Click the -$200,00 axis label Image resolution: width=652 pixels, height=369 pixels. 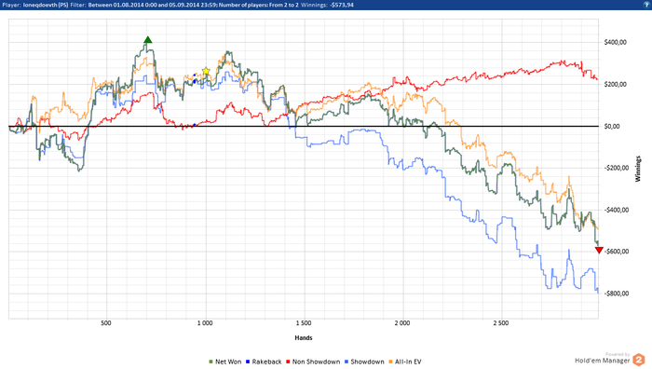pyautogui.click(x=617, y=168)
